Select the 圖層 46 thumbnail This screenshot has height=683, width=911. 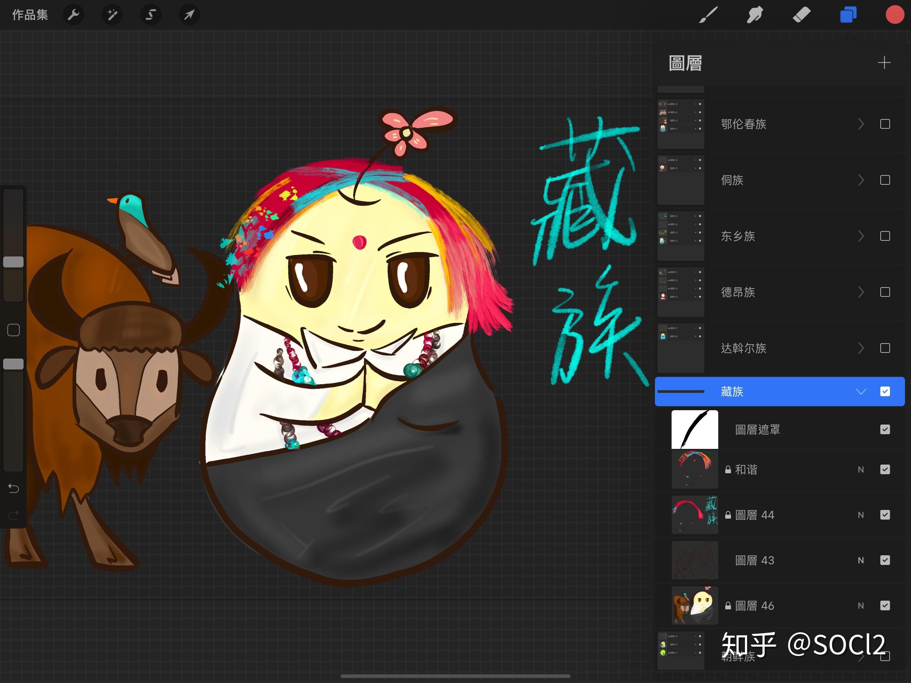point(695,606)
